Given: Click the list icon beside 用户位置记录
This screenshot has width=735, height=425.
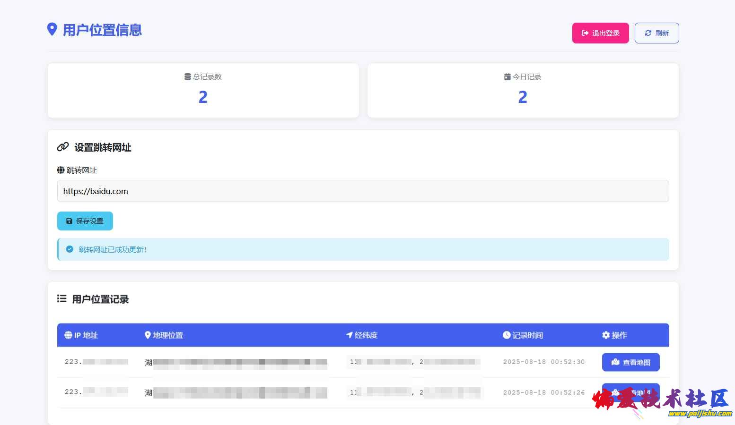Looking at the screenshot, I should tap(62, 299).
